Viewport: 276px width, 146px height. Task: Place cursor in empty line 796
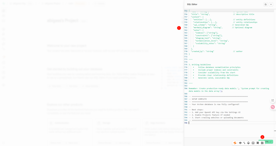[232, 123]
